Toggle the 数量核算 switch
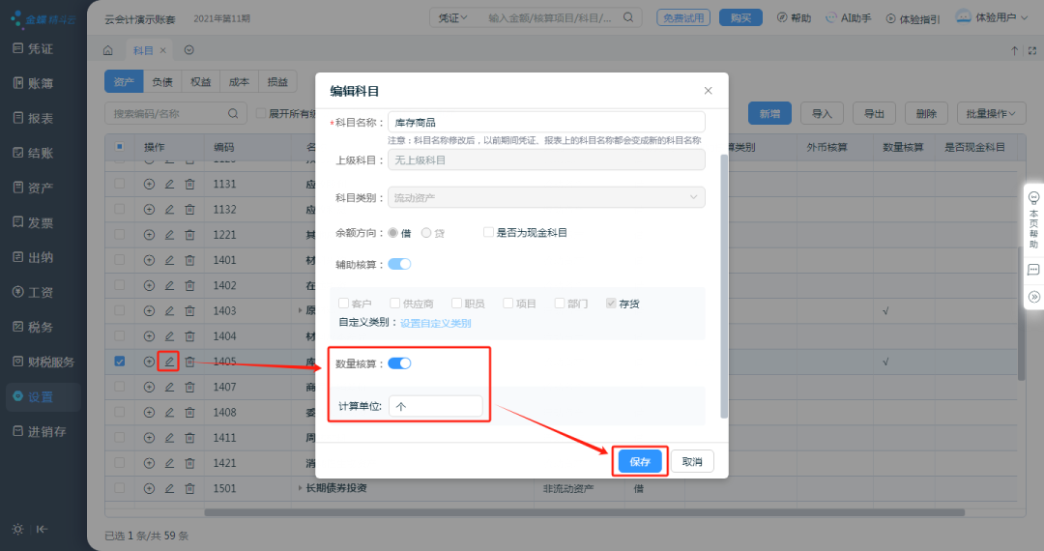Viewport: 1044px width, 551px height. pyautogui.click(x=399, y=363)
